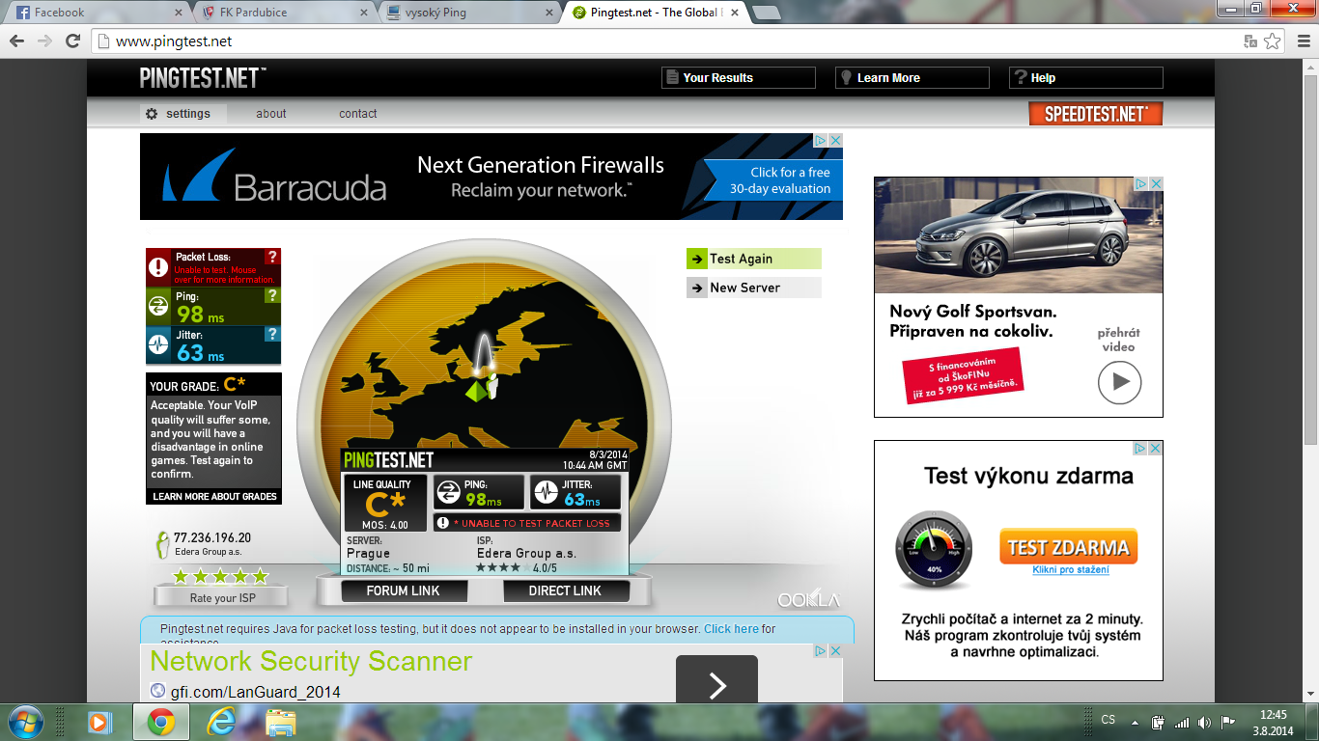Screen dimensions: 1319x741
Task: Follow the 'Click here' Java link
Action: [x=731, y=629]
